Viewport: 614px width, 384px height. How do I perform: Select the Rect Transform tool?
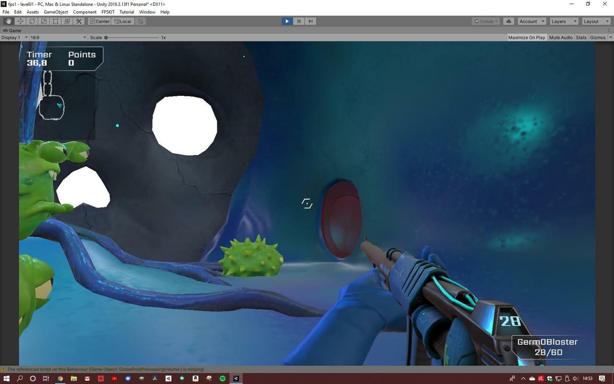coord(56,21)
